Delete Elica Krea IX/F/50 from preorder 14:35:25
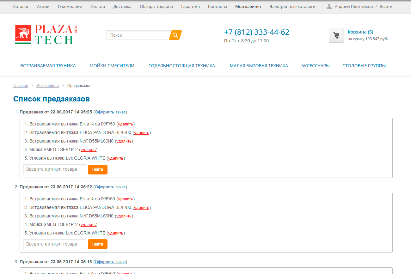Screen dimensions: 411x274 [126, 124]
